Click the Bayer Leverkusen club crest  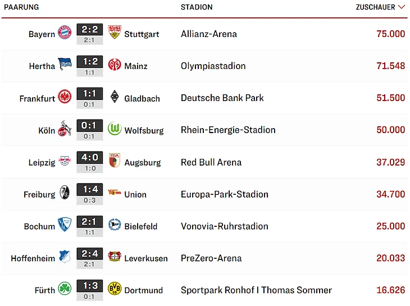115,258
